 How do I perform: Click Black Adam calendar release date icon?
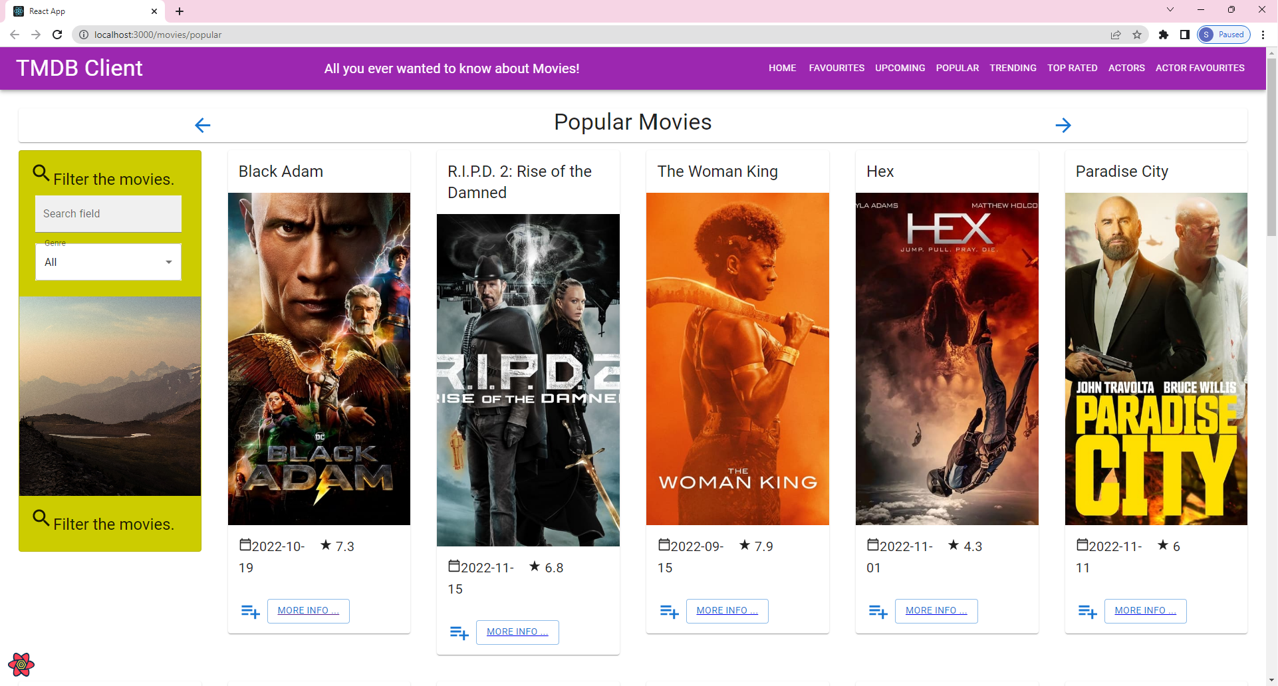(x=245, y=545)
